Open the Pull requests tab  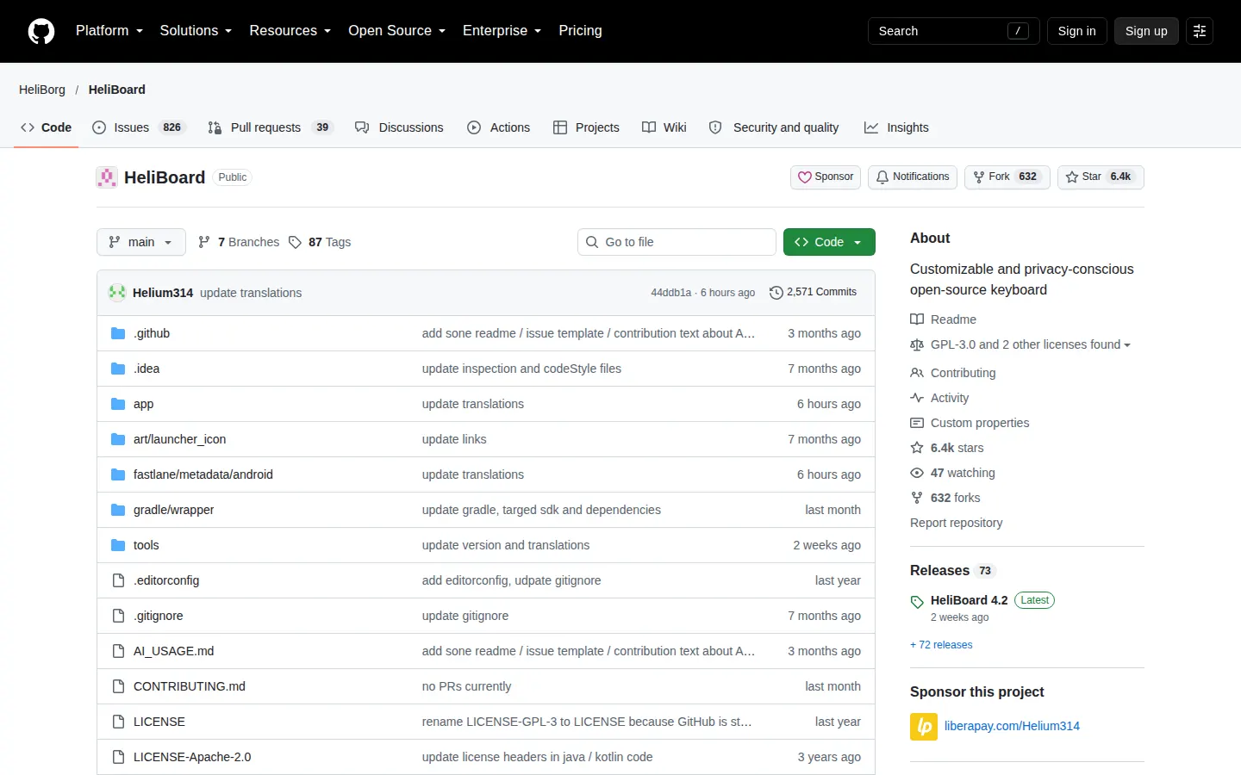pos(271,127)
